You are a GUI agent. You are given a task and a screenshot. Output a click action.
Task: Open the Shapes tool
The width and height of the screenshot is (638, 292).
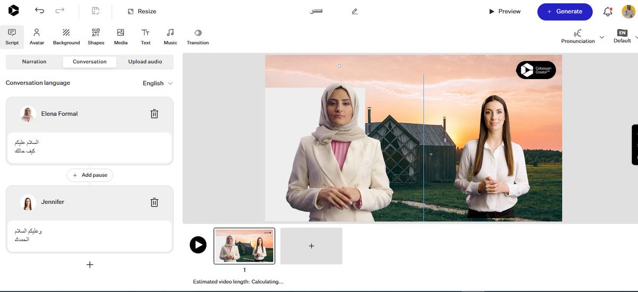click(96, 37)
